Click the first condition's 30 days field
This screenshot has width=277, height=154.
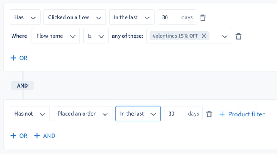coord(177,17)
